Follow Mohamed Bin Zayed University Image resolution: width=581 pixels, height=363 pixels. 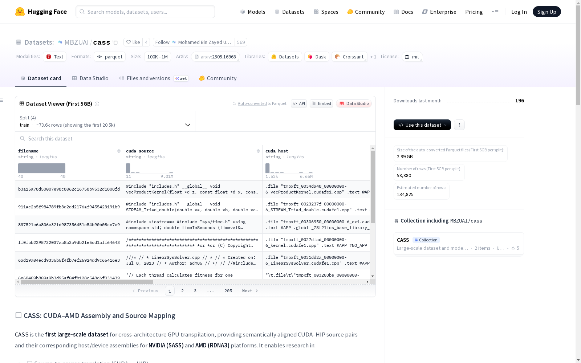pyautogui.click(x=194, y=42)
